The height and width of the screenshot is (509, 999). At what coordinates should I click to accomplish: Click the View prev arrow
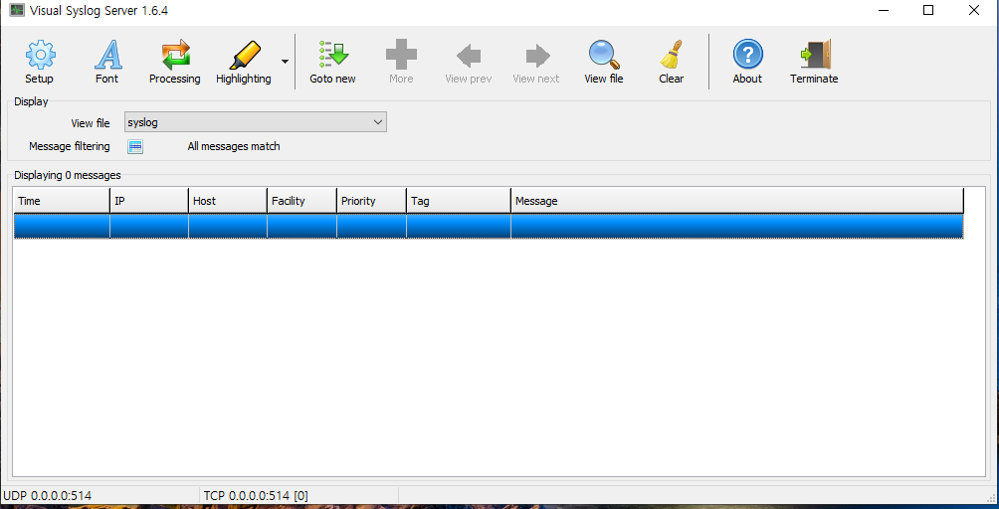[469, 56]
